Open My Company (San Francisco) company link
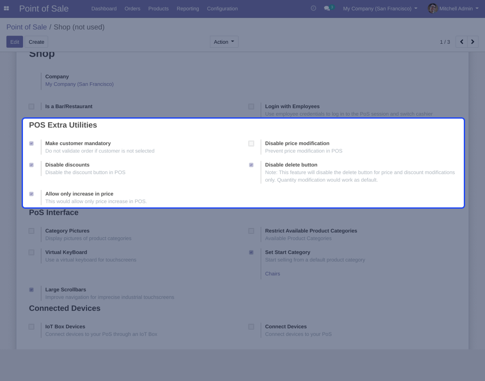The width and height of the screenshot is (485, 381). click(x=80, y=84)
